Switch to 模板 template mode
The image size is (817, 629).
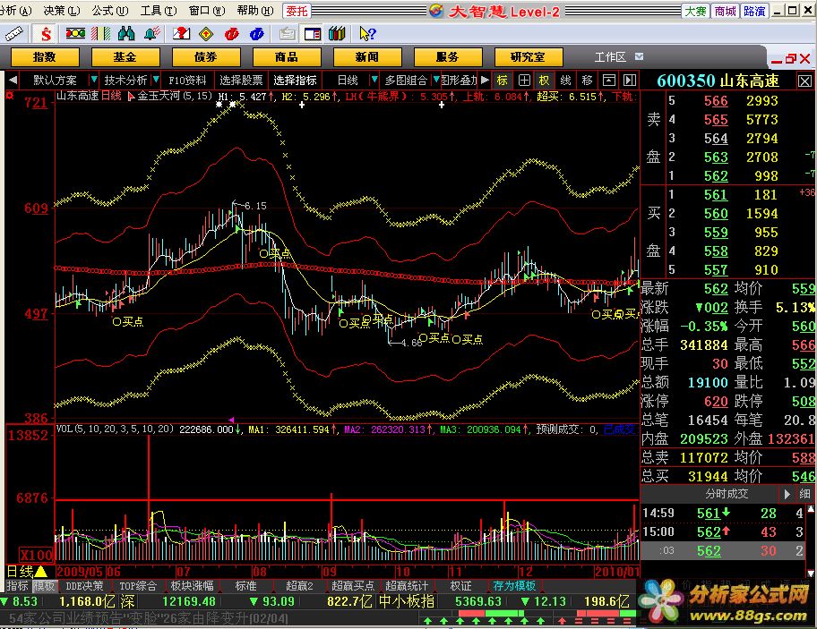[43, 586]
